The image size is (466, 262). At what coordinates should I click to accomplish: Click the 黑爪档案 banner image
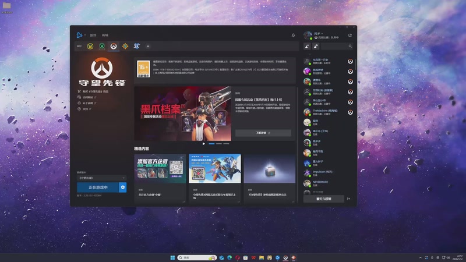[x=183, y=114]
